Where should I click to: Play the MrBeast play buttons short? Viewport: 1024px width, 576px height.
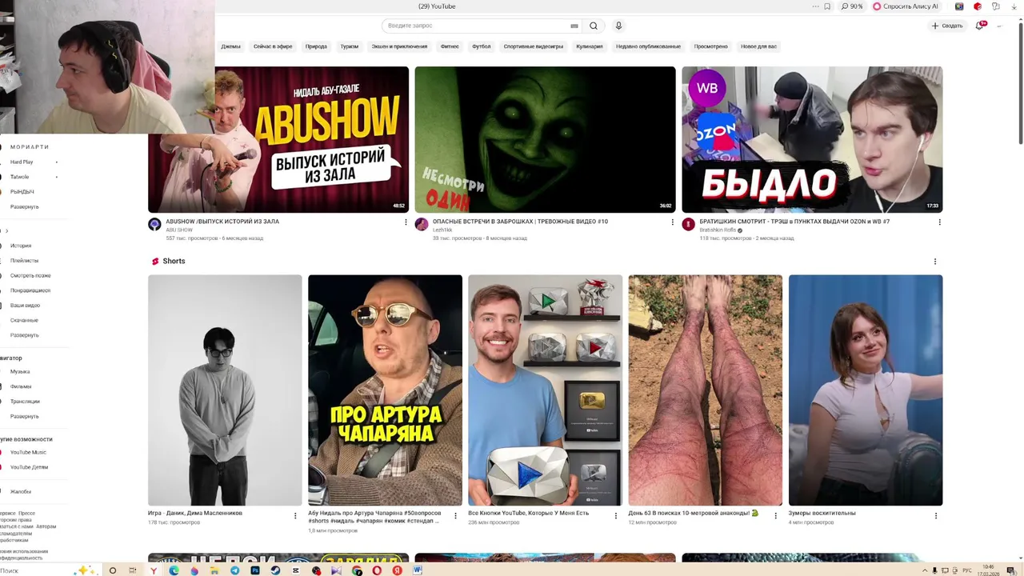coord(545,390)
